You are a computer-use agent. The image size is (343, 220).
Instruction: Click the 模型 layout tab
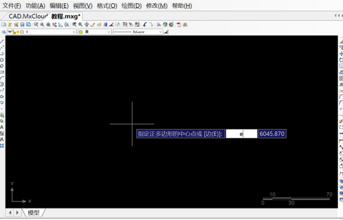coord(33,213)
